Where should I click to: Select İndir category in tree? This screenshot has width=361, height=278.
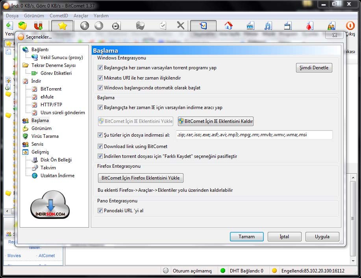point(36,81)
